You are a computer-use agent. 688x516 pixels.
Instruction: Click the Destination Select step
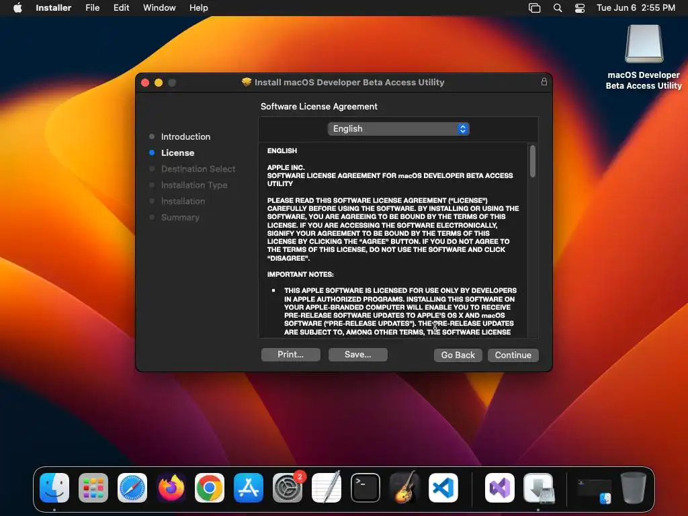(198, 169)
